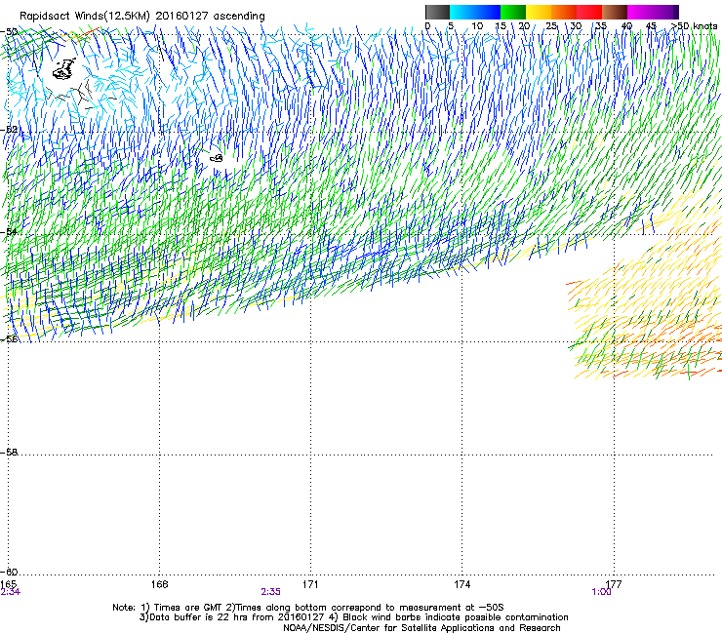Click the purple '2:35' pass time

[270, 592]
